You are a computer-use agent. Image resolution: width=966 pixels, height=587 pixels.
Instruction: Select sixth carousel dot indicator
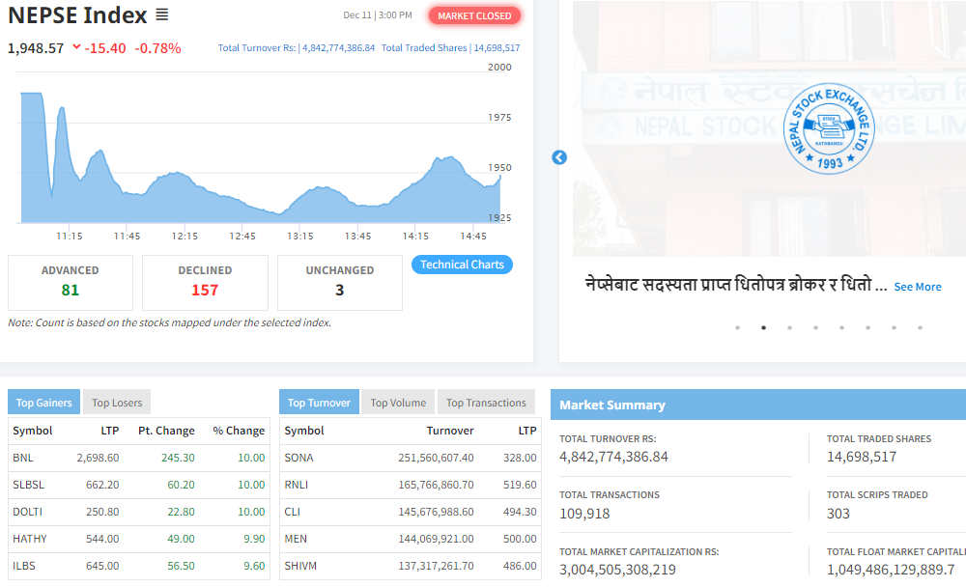(x=868, y=327)
